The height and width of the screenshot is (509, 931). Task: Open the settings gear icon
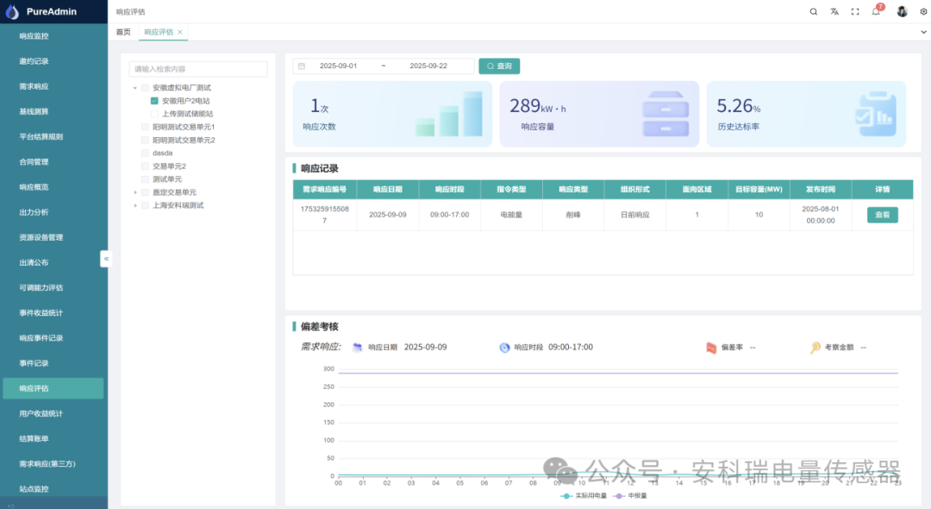(923, 11)
